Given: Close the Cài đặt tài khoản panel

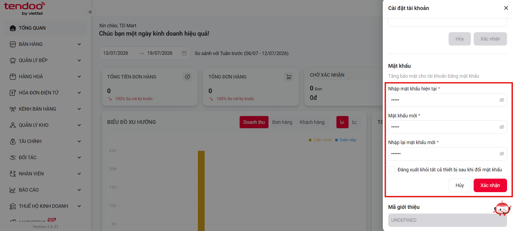Looking at the screenshot, I should [506, 8].
